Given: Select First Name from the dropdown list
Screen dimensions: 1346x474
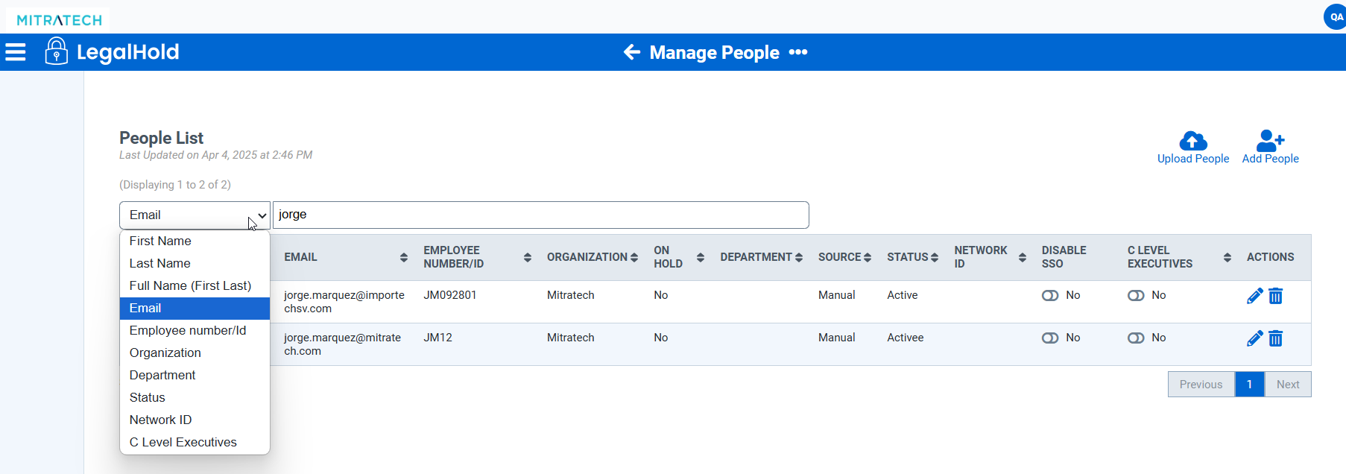Looking at the screenshot, I should pyautogui.click(x=195, y=241).
